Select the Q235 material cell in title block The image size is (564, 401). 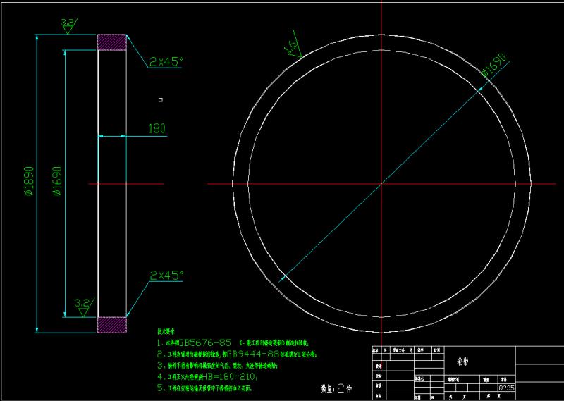click(506, 387)
